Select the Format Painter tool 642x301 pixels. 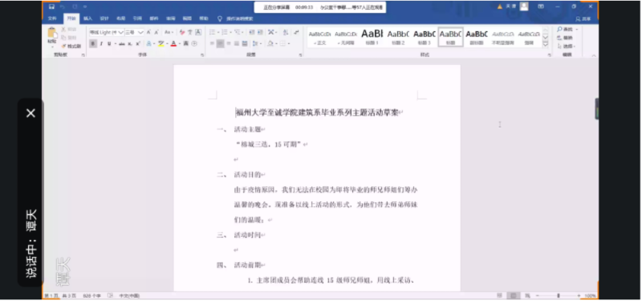71,47
